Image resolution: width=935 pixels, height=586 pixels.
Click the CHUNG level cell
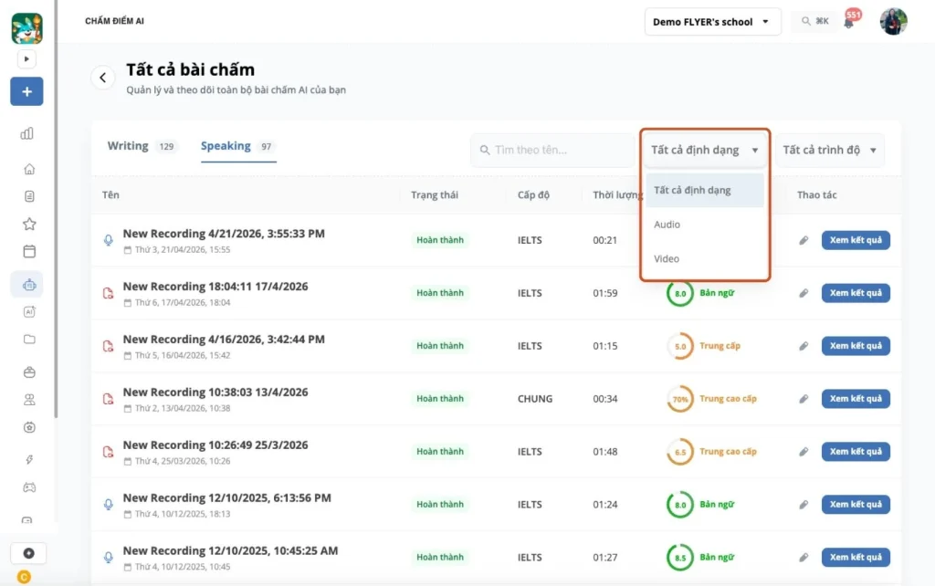click(x=535, y=399)
